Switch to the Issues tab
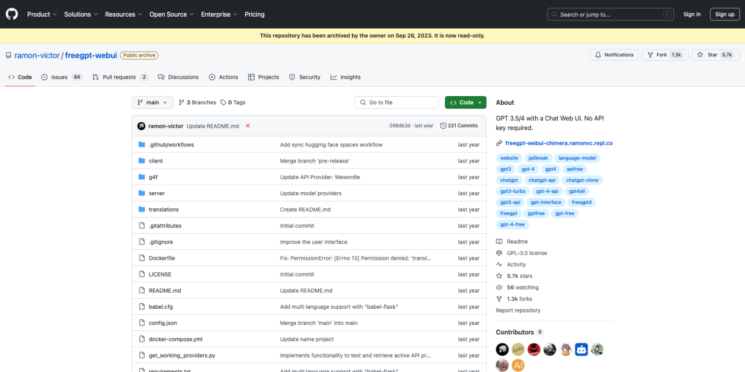Viewport: 745px width, 372px height. pyautogui.click(x=61, y=77)
